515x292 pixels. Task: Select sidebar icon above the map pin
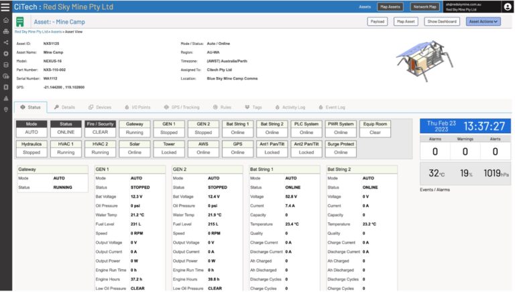click(x=6, y=98)
